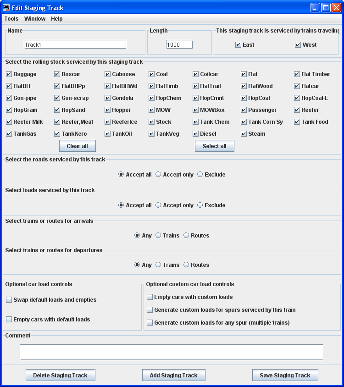The height and width of the screenshot is (387, 344).
Task: Select Accept only for roads
Action: (x=158, y=175)
